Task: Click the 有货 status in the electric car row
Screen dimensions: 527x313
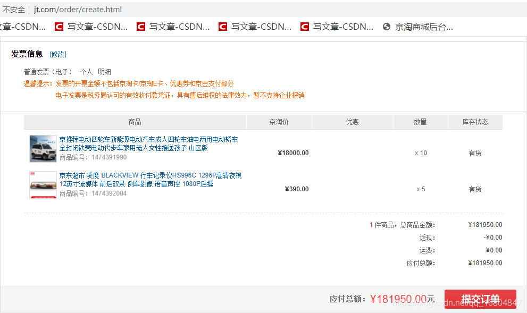Action: tap(475, 153)
